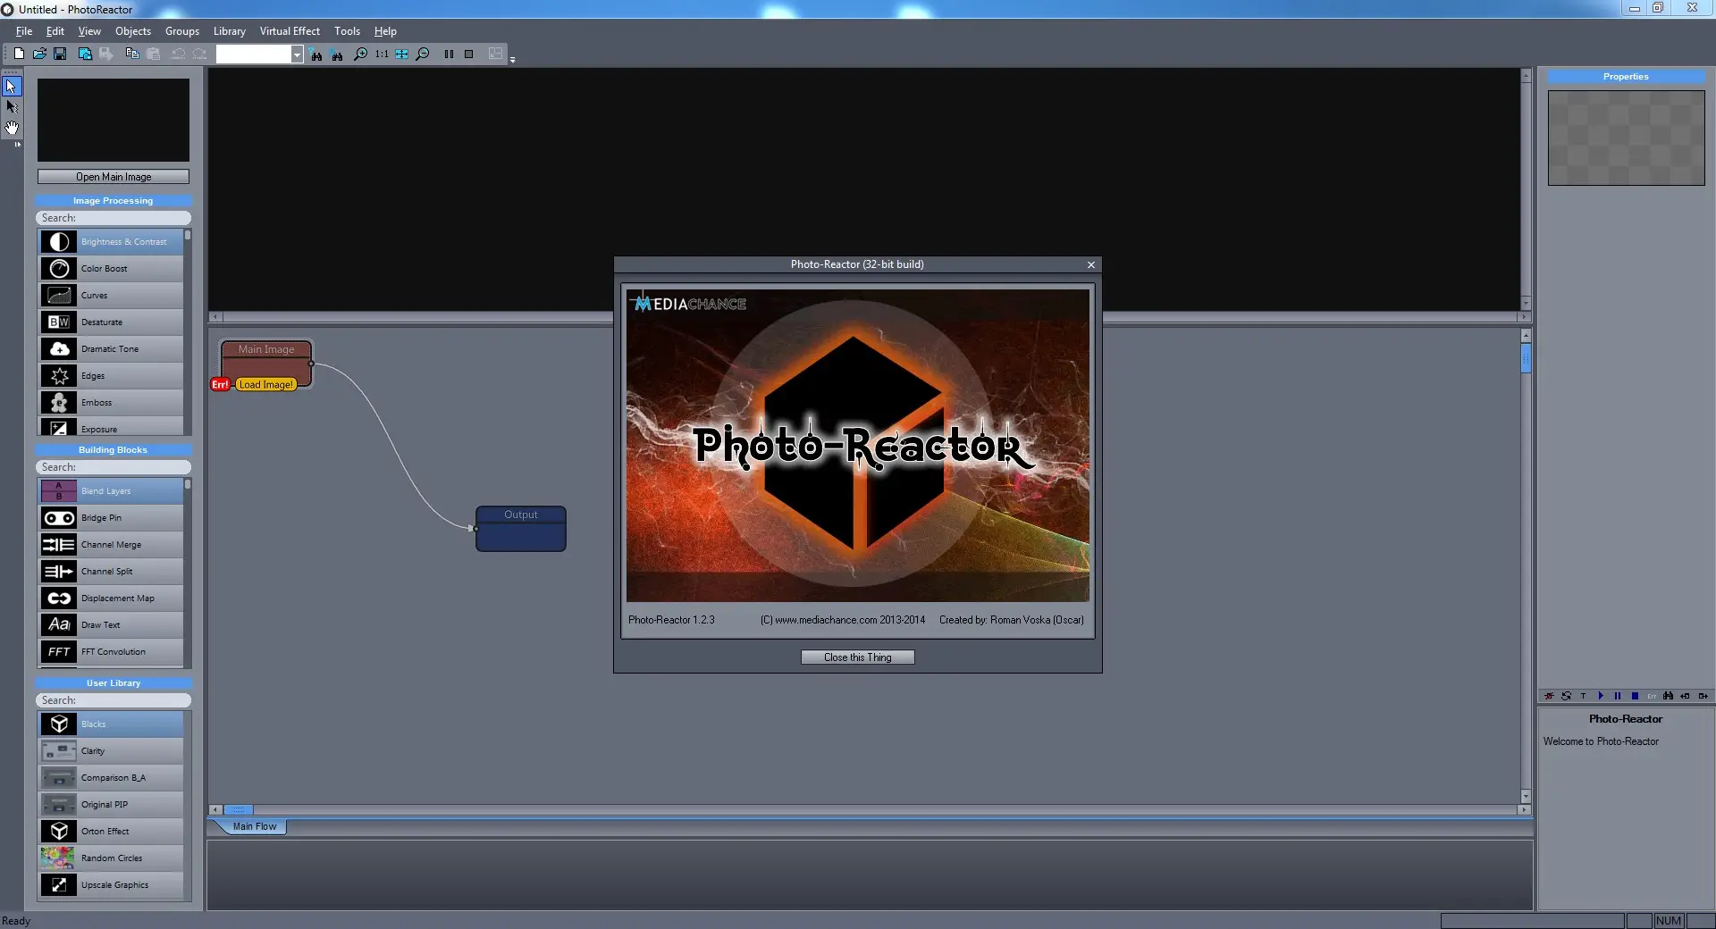Open the toolbar combo box dropdown arrow
This screenshot has height=929, width=1716.
point(297,54)
